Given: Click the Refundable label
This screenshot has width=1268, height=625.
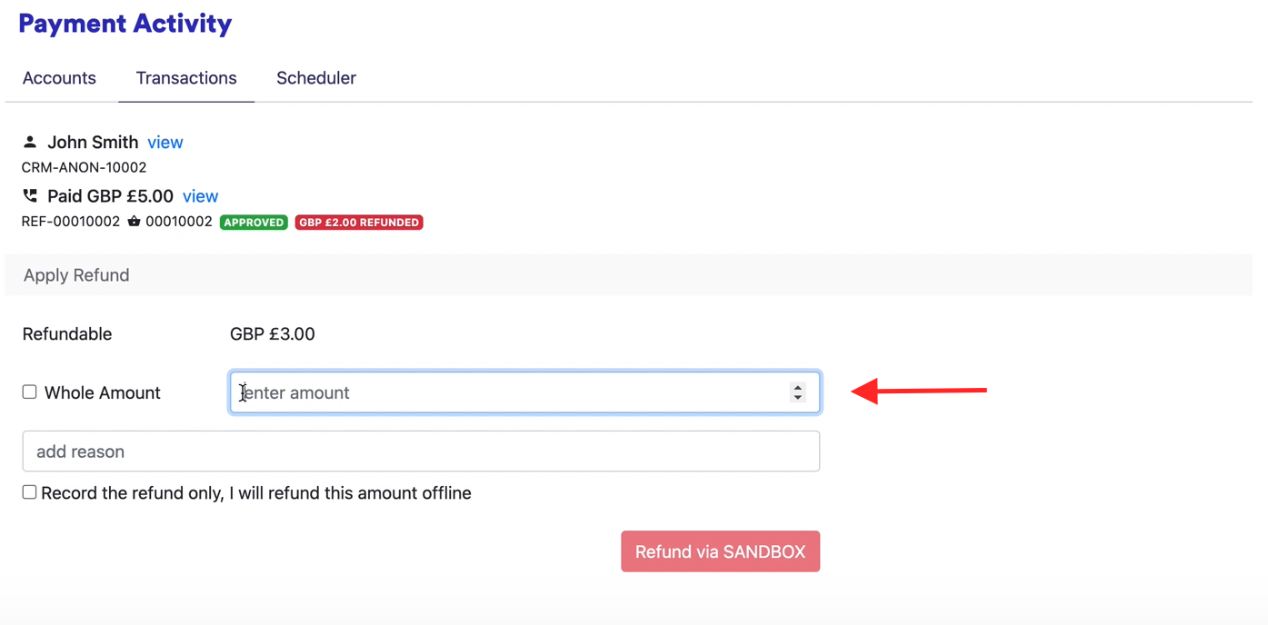Looking at the screenshot, I should 67,334.
